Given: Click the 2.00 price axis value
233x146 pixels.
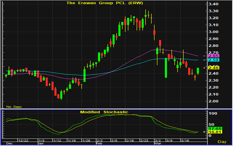Looking at the screenshot, I should 213,101.
